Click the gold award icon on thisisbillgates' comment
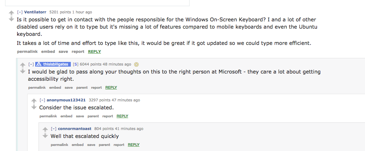 pyautogui.click(x=137, y=64)
